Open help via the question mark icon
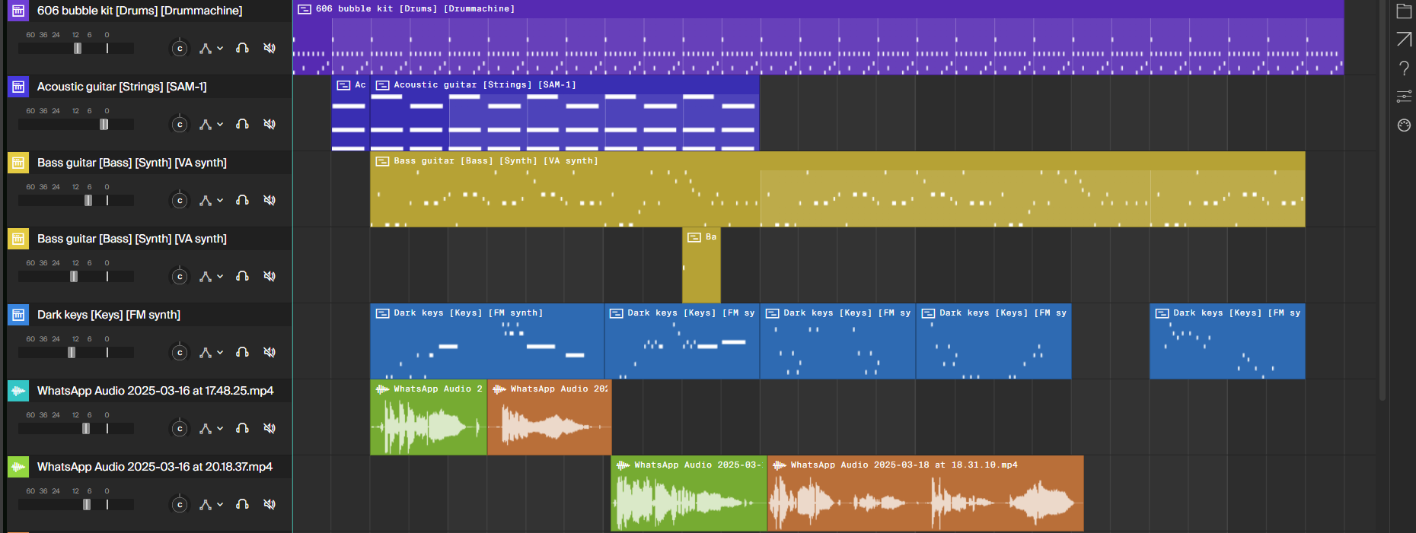1416x533 pixels. pos(1404,68)
